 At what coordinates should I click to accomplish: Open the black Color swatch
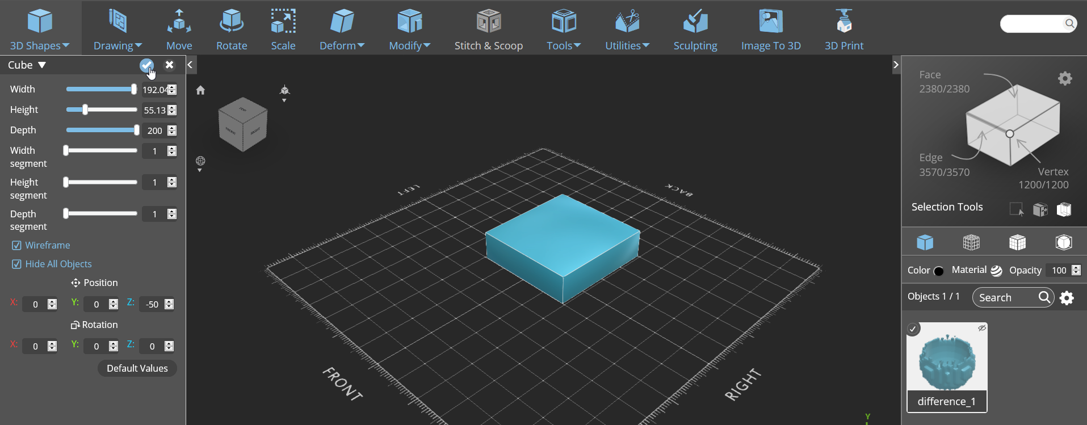[938, 271]
